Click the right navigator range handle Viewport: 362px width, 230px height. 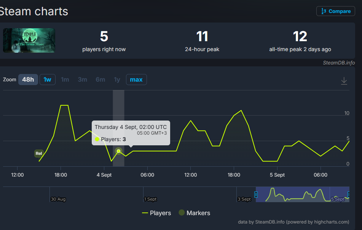pyautogui.click(x=349, y=195)
